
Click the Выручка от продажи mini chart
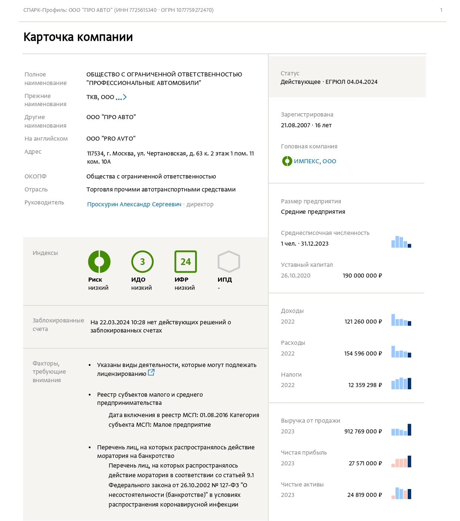[x=401, y=430]
